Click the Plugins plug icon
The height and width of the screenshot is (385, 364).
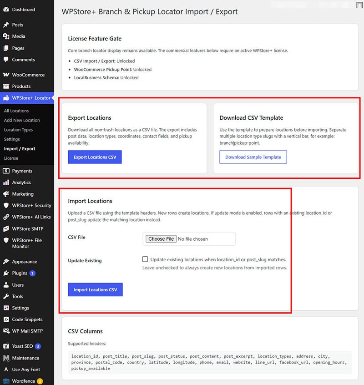[x=6, y=274]
